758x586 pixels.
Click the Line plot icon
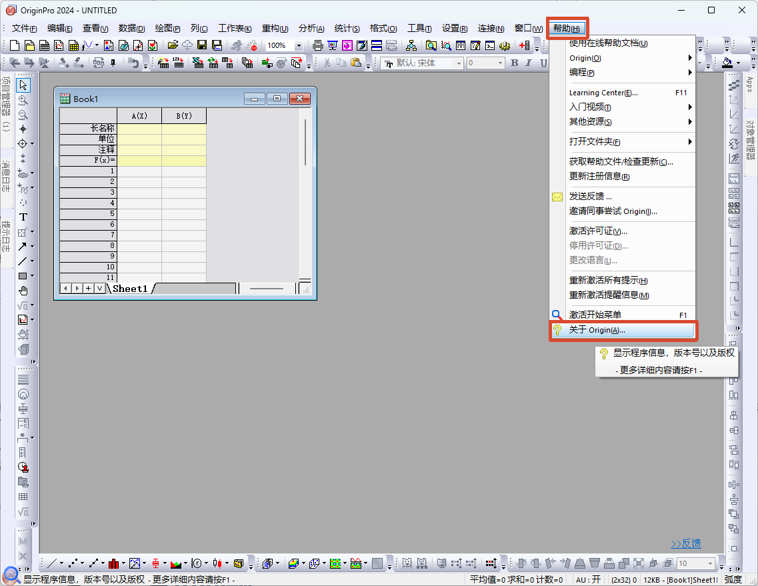(x=52, y=563)
